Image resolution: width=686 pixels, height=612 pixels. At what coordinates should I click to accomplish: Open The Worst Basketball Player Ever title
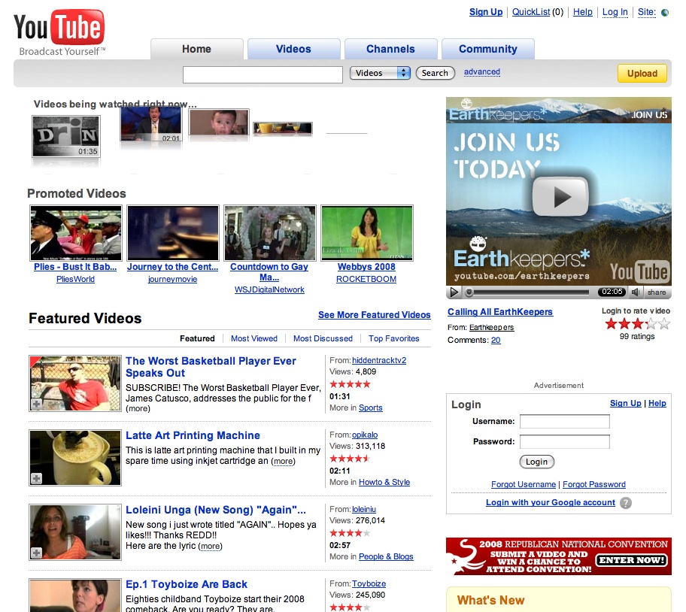tap(211, 367)
